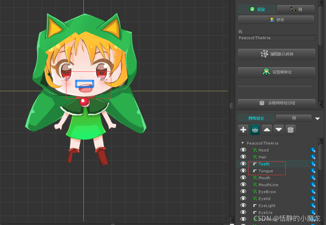Click the PeacockTheAria root label in hierarchy
This screenshot has width=326, height=225.
262,143
